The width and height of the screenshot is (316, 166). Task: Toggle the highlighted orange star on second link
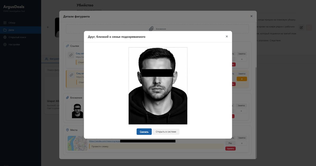241,79
